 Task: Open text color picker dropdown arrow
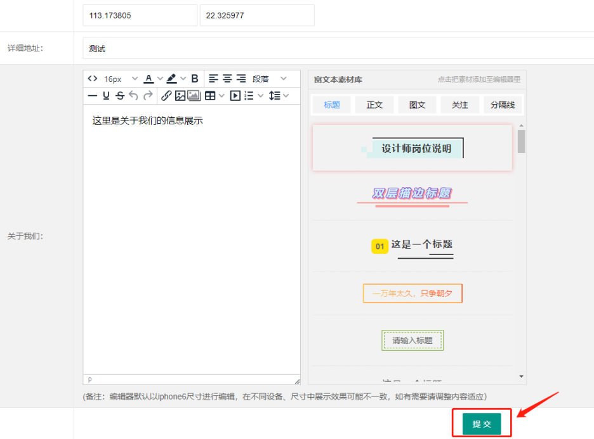tap(160, 79)
